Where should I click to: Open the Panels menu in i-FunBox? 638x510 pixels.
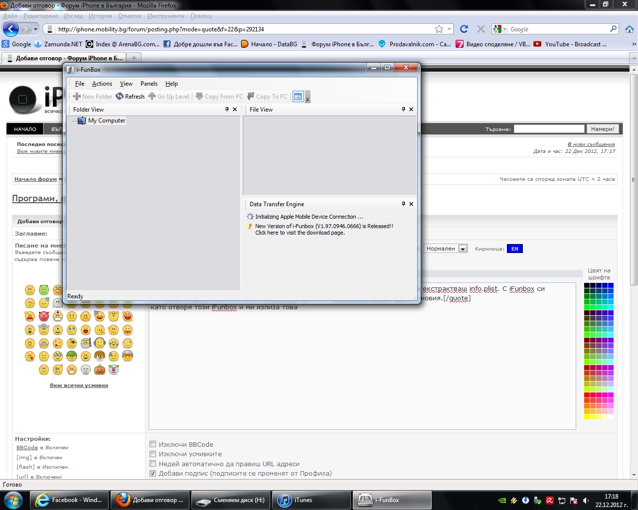pos(149,84)
